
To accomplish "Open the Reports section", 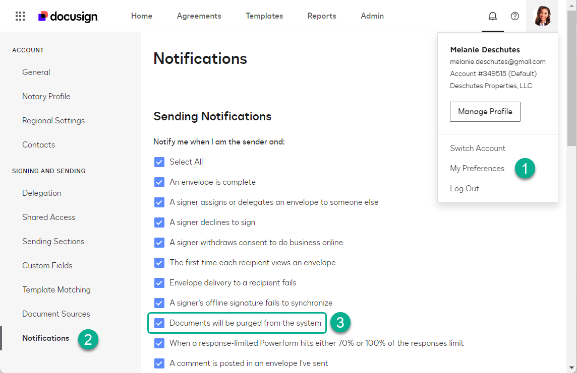I will coord(321,16).
